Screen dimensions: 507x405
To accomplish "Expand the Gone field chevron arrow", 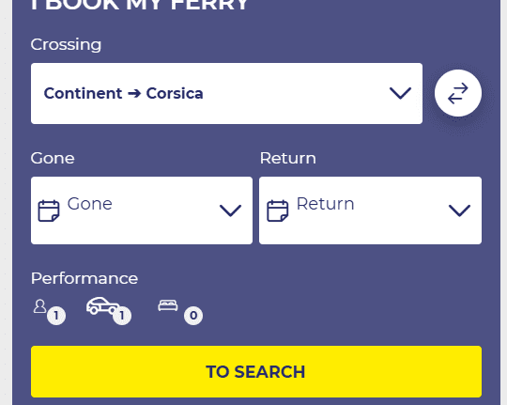I will pyautogui.click(x=230, y=210).
